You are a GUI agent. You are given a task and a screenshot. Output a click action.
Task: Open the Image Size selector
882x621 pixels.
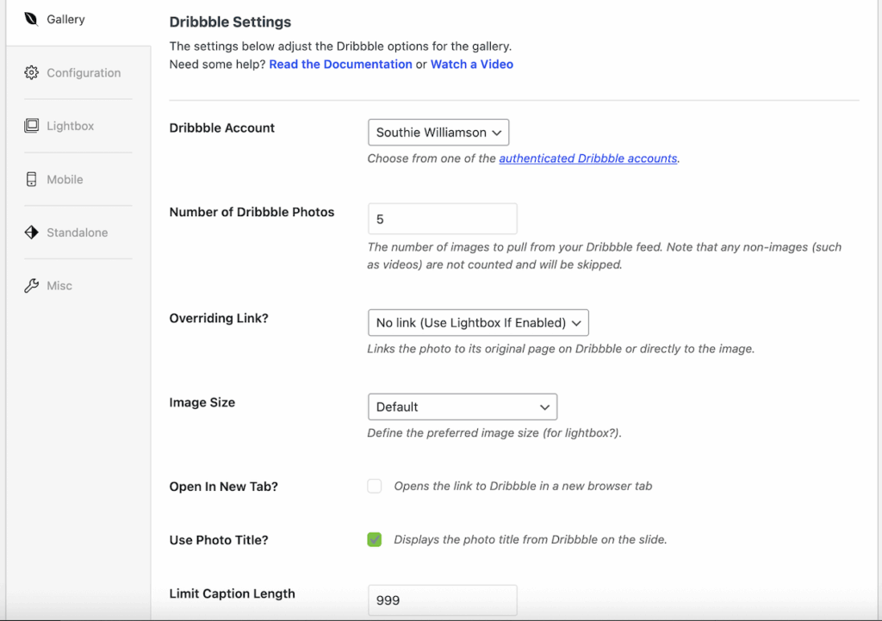click(x=463, y=407)
